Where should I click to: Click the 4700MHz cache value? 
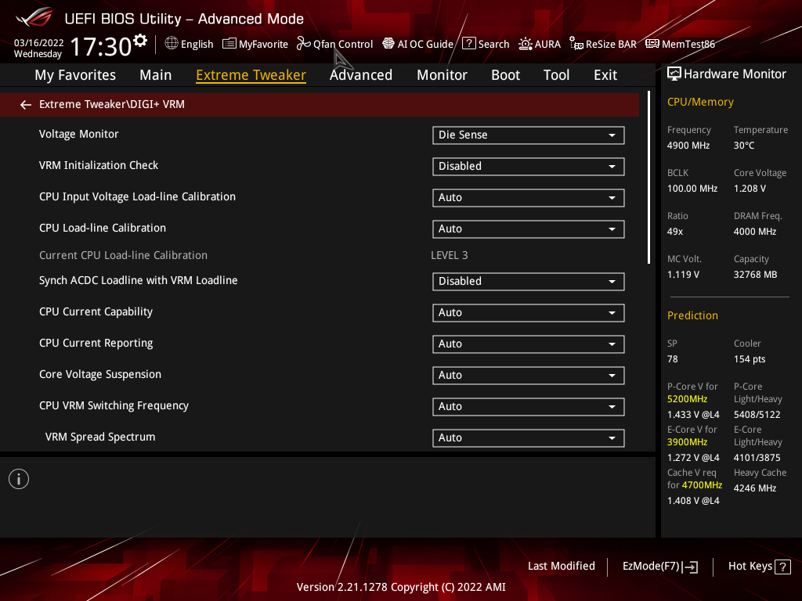coord(702,485)
